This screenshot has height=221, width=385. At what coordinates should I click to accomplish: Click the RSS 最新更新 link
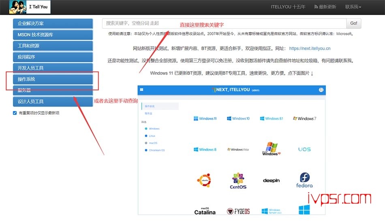pyautogui.click(x=325, y=7)
